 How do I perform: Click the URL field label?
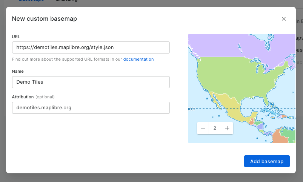[16, 37]
